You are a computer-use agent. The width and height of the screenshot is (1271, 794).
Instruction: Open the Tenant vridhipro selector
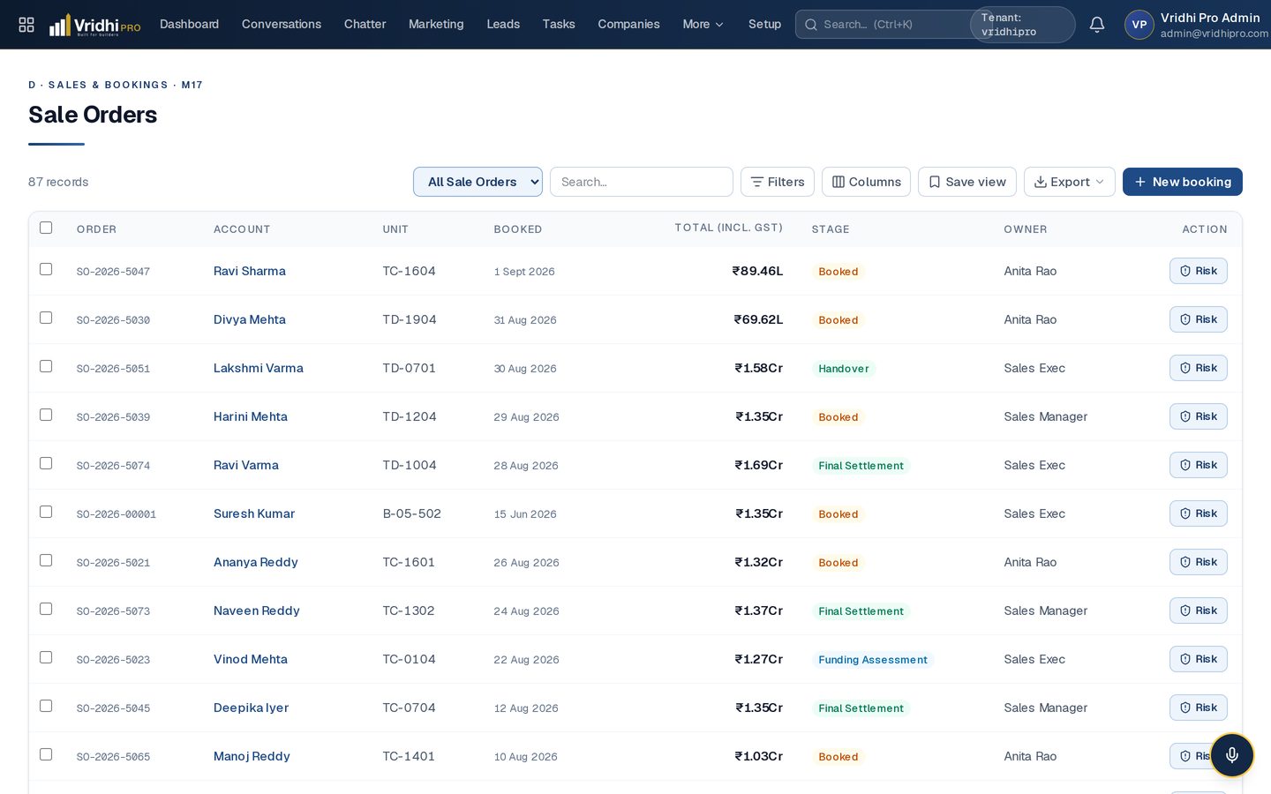pos(1022,25)
